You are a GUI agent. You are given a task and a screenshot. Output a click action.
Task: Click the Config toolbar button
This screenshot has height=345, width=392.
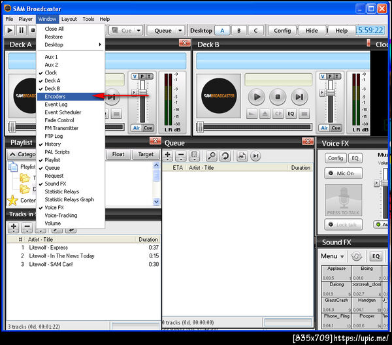click(x=282, y=31)
